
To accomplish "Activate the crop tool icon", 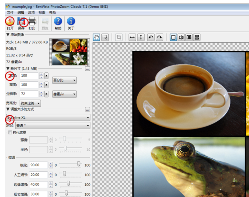I will tap(119, 37).
